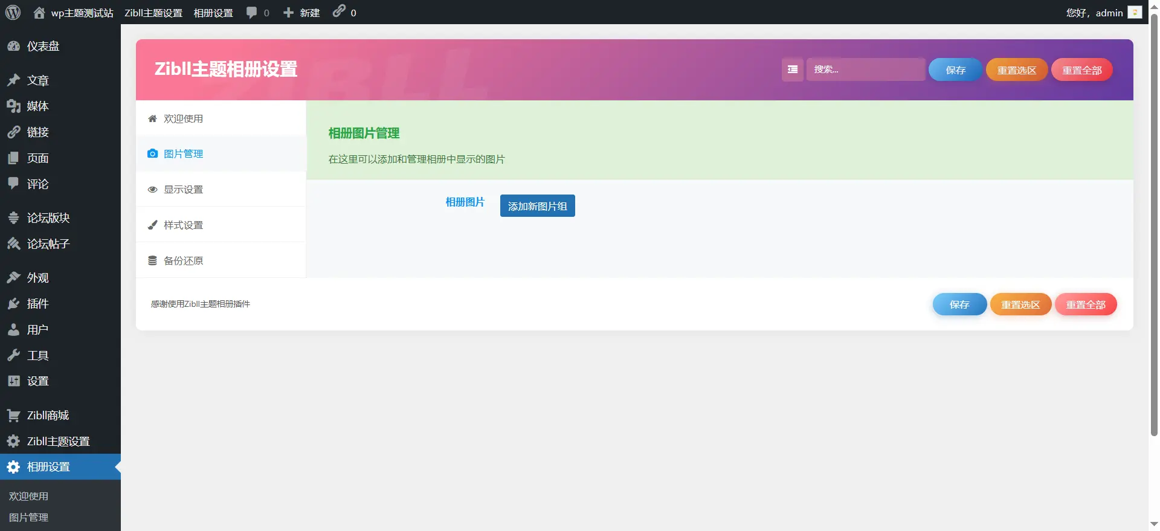Select the 欢迎使用 tab in settings panel
Image resolution: width=1160 pixels, height=531 pixels.
pyautogui.click(x=183, y=118)
